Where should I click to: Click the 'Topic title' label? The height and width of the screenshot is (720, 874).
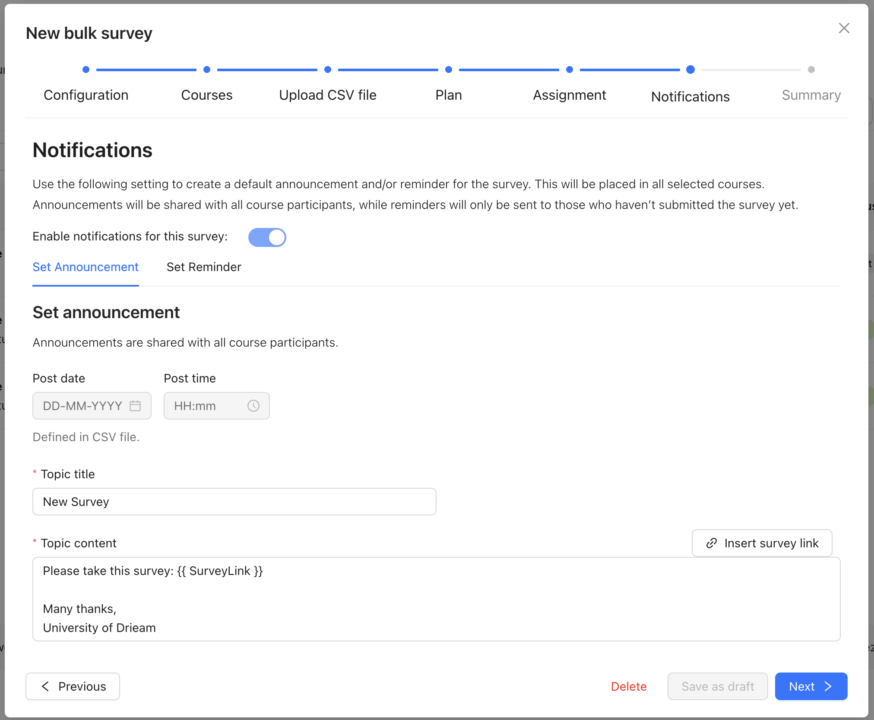coord(68,474)
